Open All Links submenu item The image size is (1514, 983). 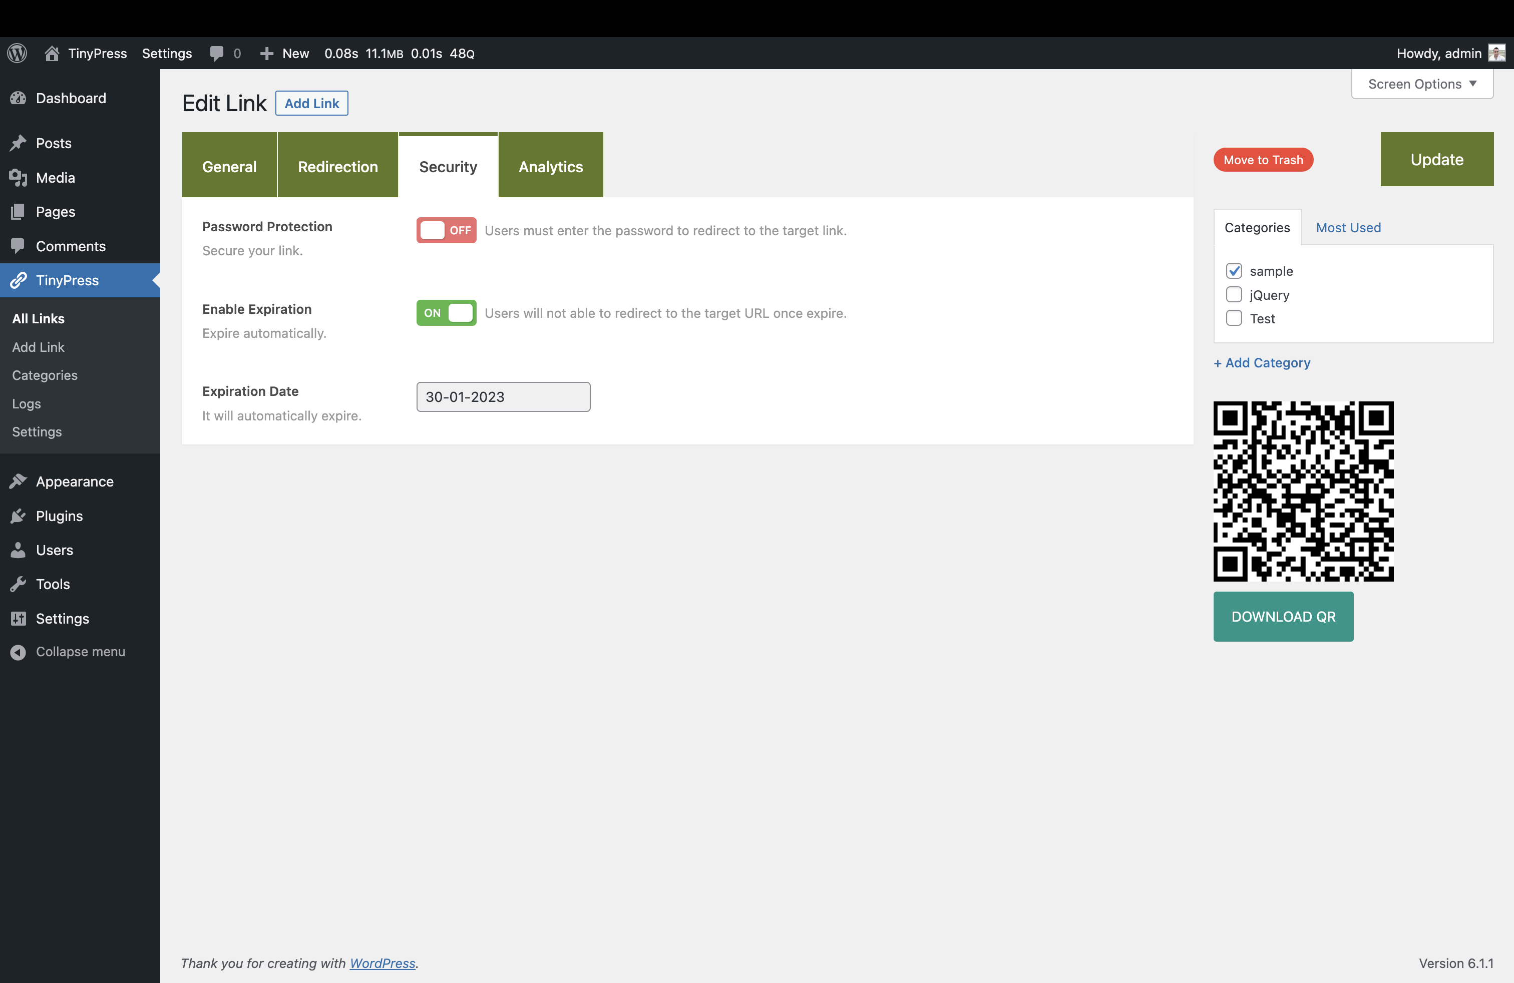(38, 318)
